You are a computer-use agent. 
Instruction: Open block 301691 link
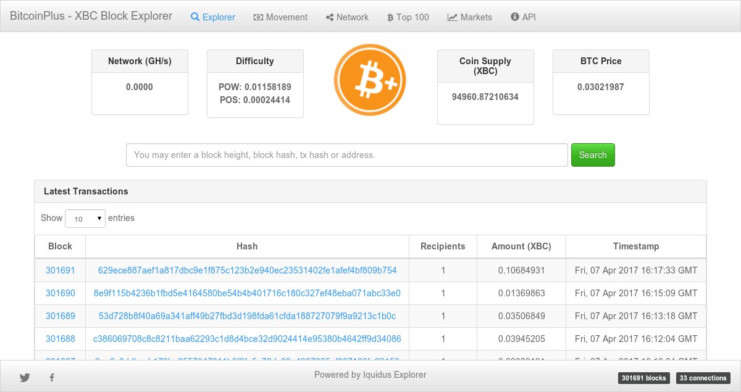click(x=60, y=270)
